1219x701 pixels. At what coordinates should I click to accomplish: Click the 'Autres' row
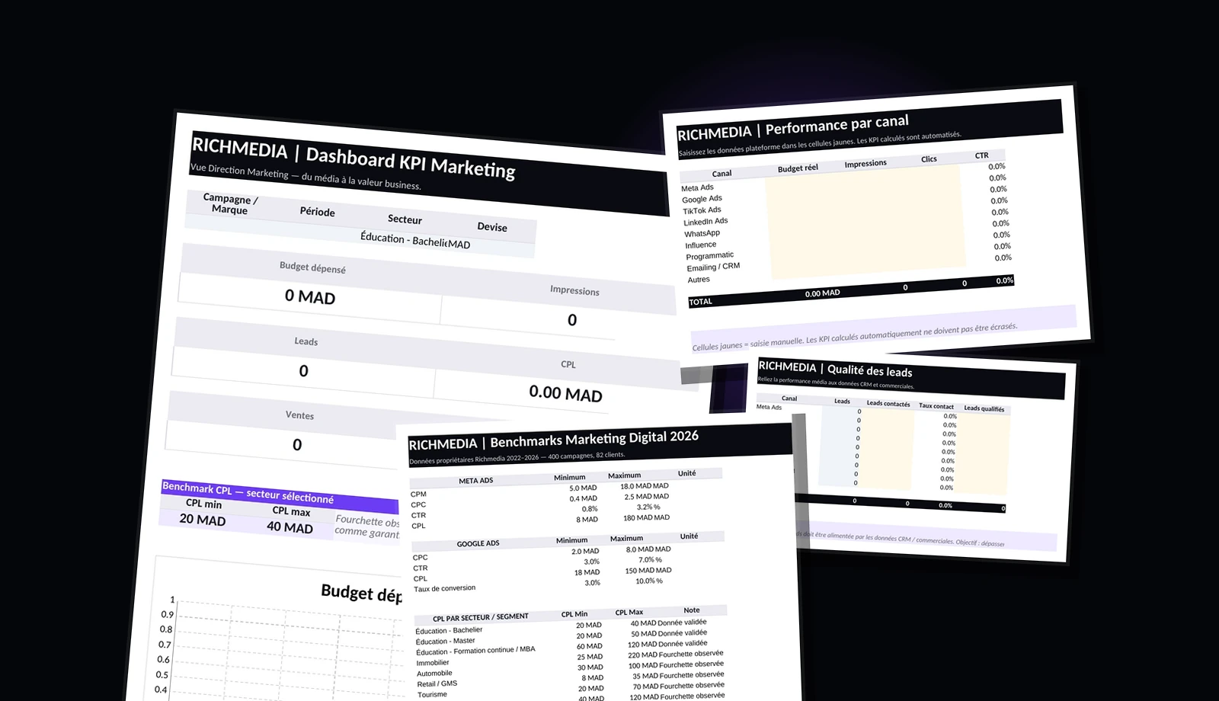pyautogui.click(x=699, y=280)
